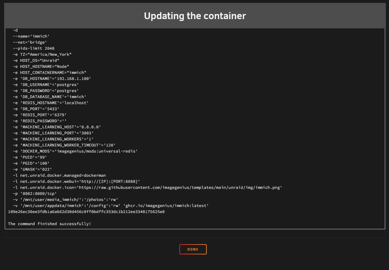Click the DOCKER_MODS universal-redis line
Viewport: 389px width, 270px height.
point(75,151)
